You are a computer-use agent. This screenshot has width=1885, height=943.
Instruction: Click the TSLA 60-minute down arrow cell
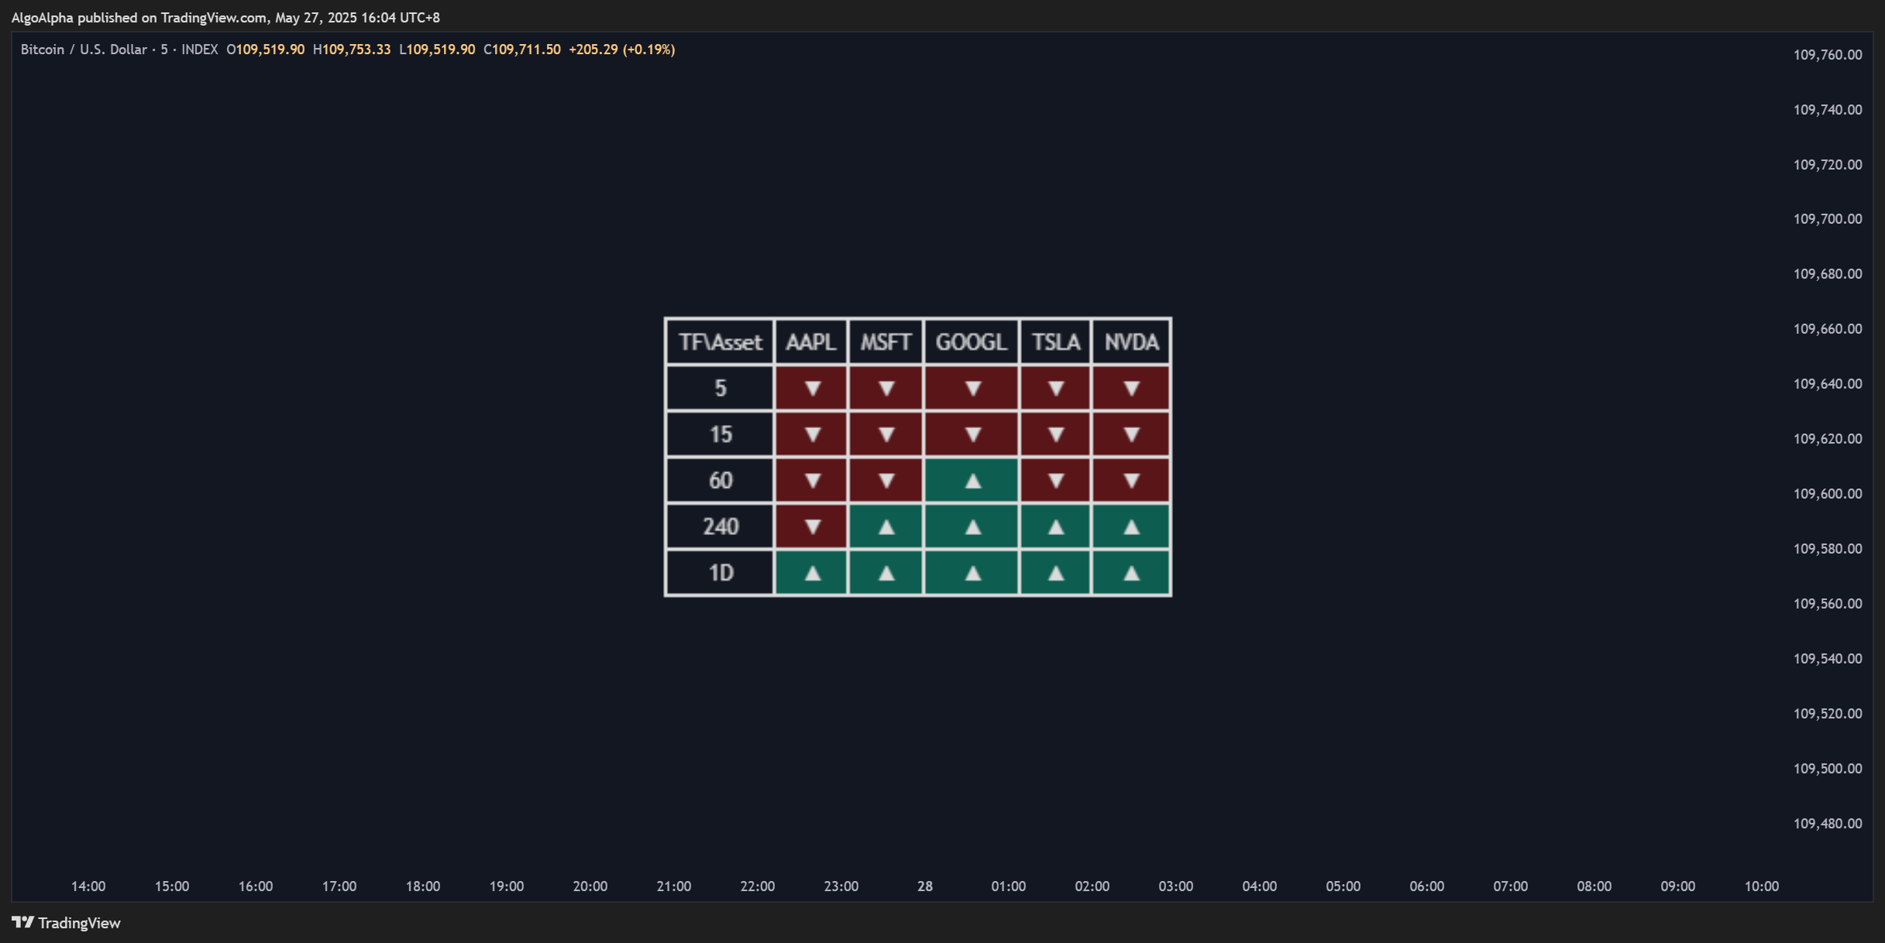pyautogui.click(x=1055, y=480)
